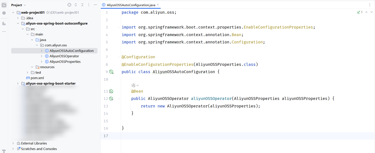
Task: Open the Commit tool window icon in sidebar
Action: pos(4,13)
